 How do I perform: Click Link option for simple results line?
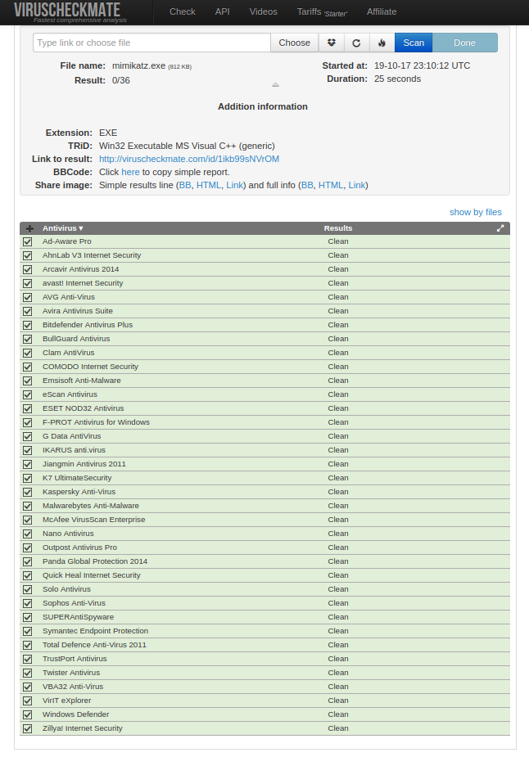[x=235, y=185]
